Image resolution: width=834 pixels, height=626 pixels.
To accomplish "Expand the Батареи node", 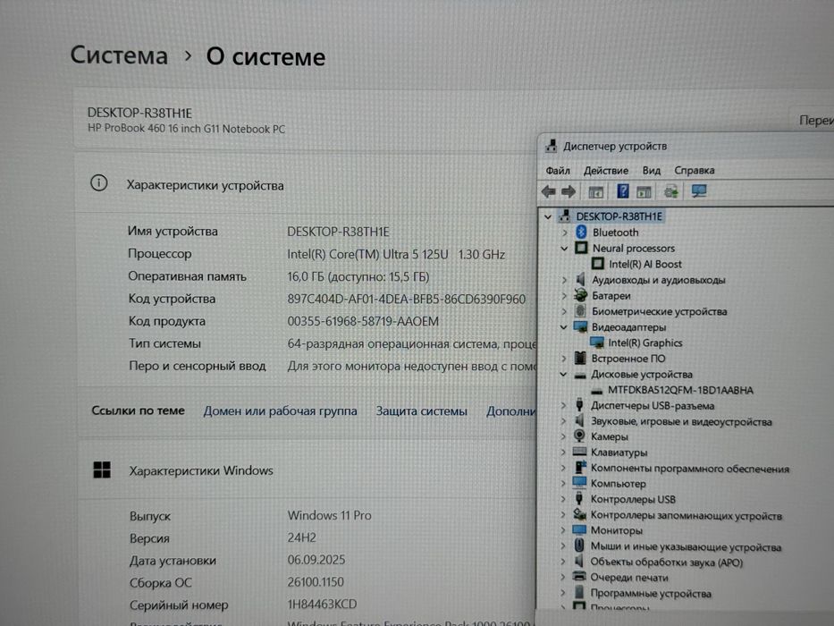I will (564, 296).
